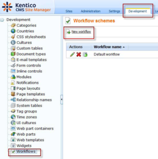Click the Form controls icon
The image size is (158, 159).
[13, 65]
